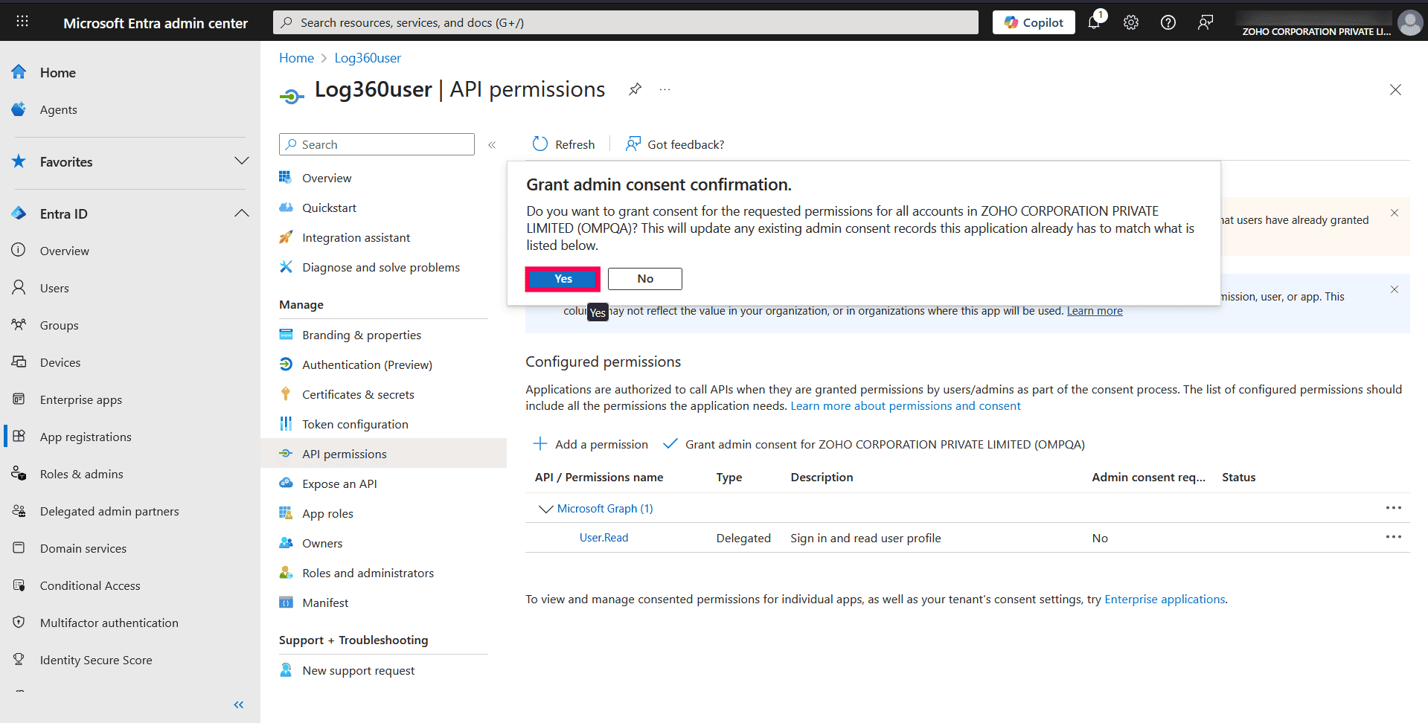
Task: Click the notifications bell icon
Action: tap(1093, 22)
